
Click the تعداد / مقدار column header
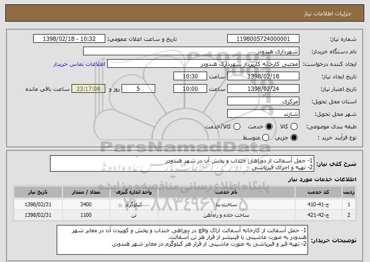(86, 192)
